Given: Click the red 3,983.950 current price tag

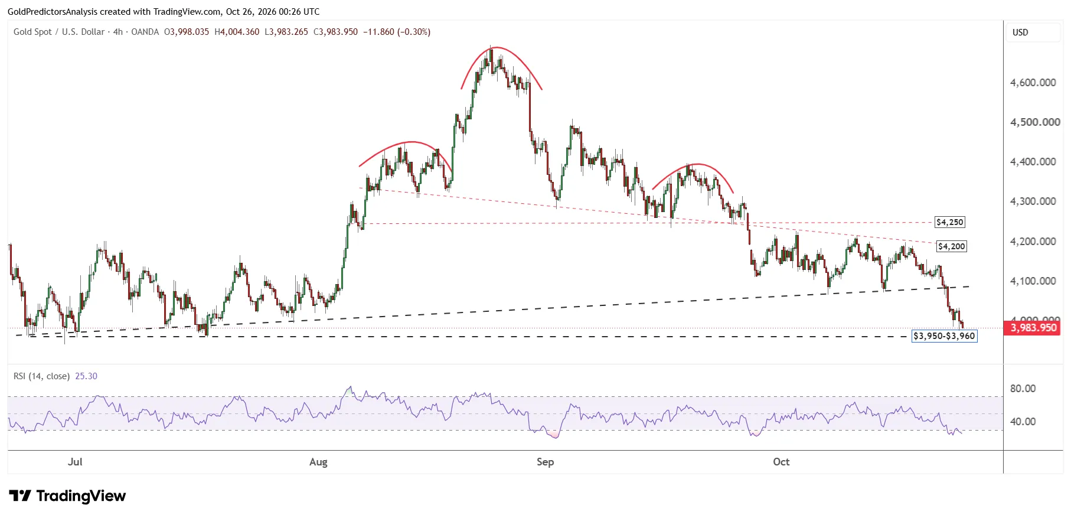Looking at the screenshot, I should pos(1033,328).
